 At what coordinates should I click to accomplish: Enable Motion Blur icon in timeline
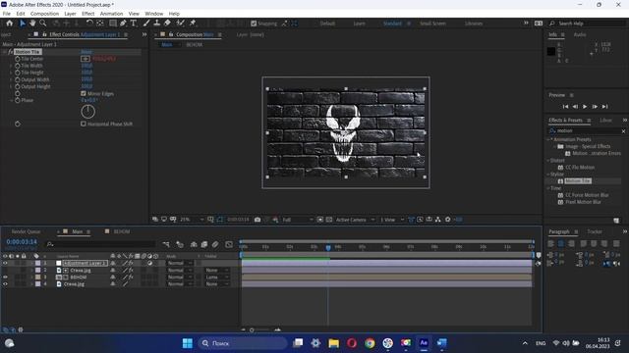[215, 244]
